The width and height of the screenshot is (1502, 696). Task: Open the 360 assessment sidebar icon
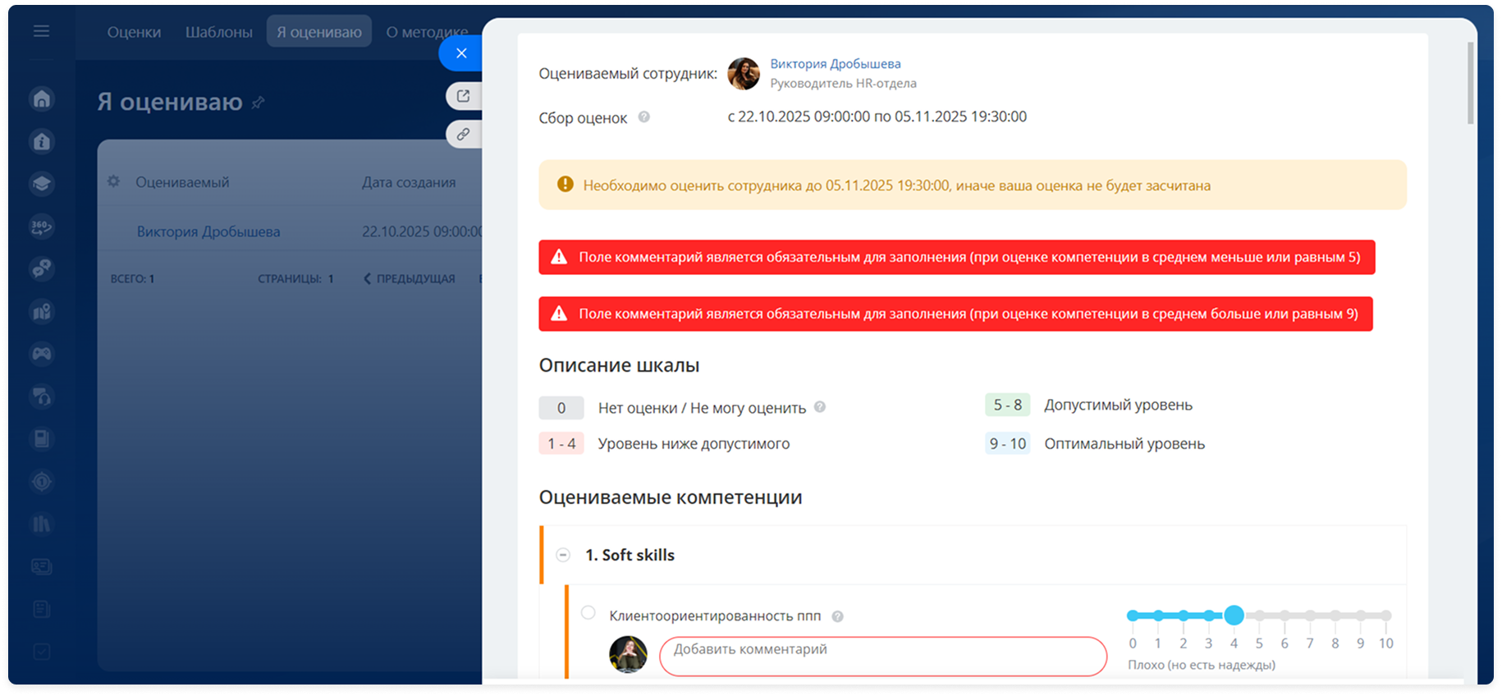point(42,227)
